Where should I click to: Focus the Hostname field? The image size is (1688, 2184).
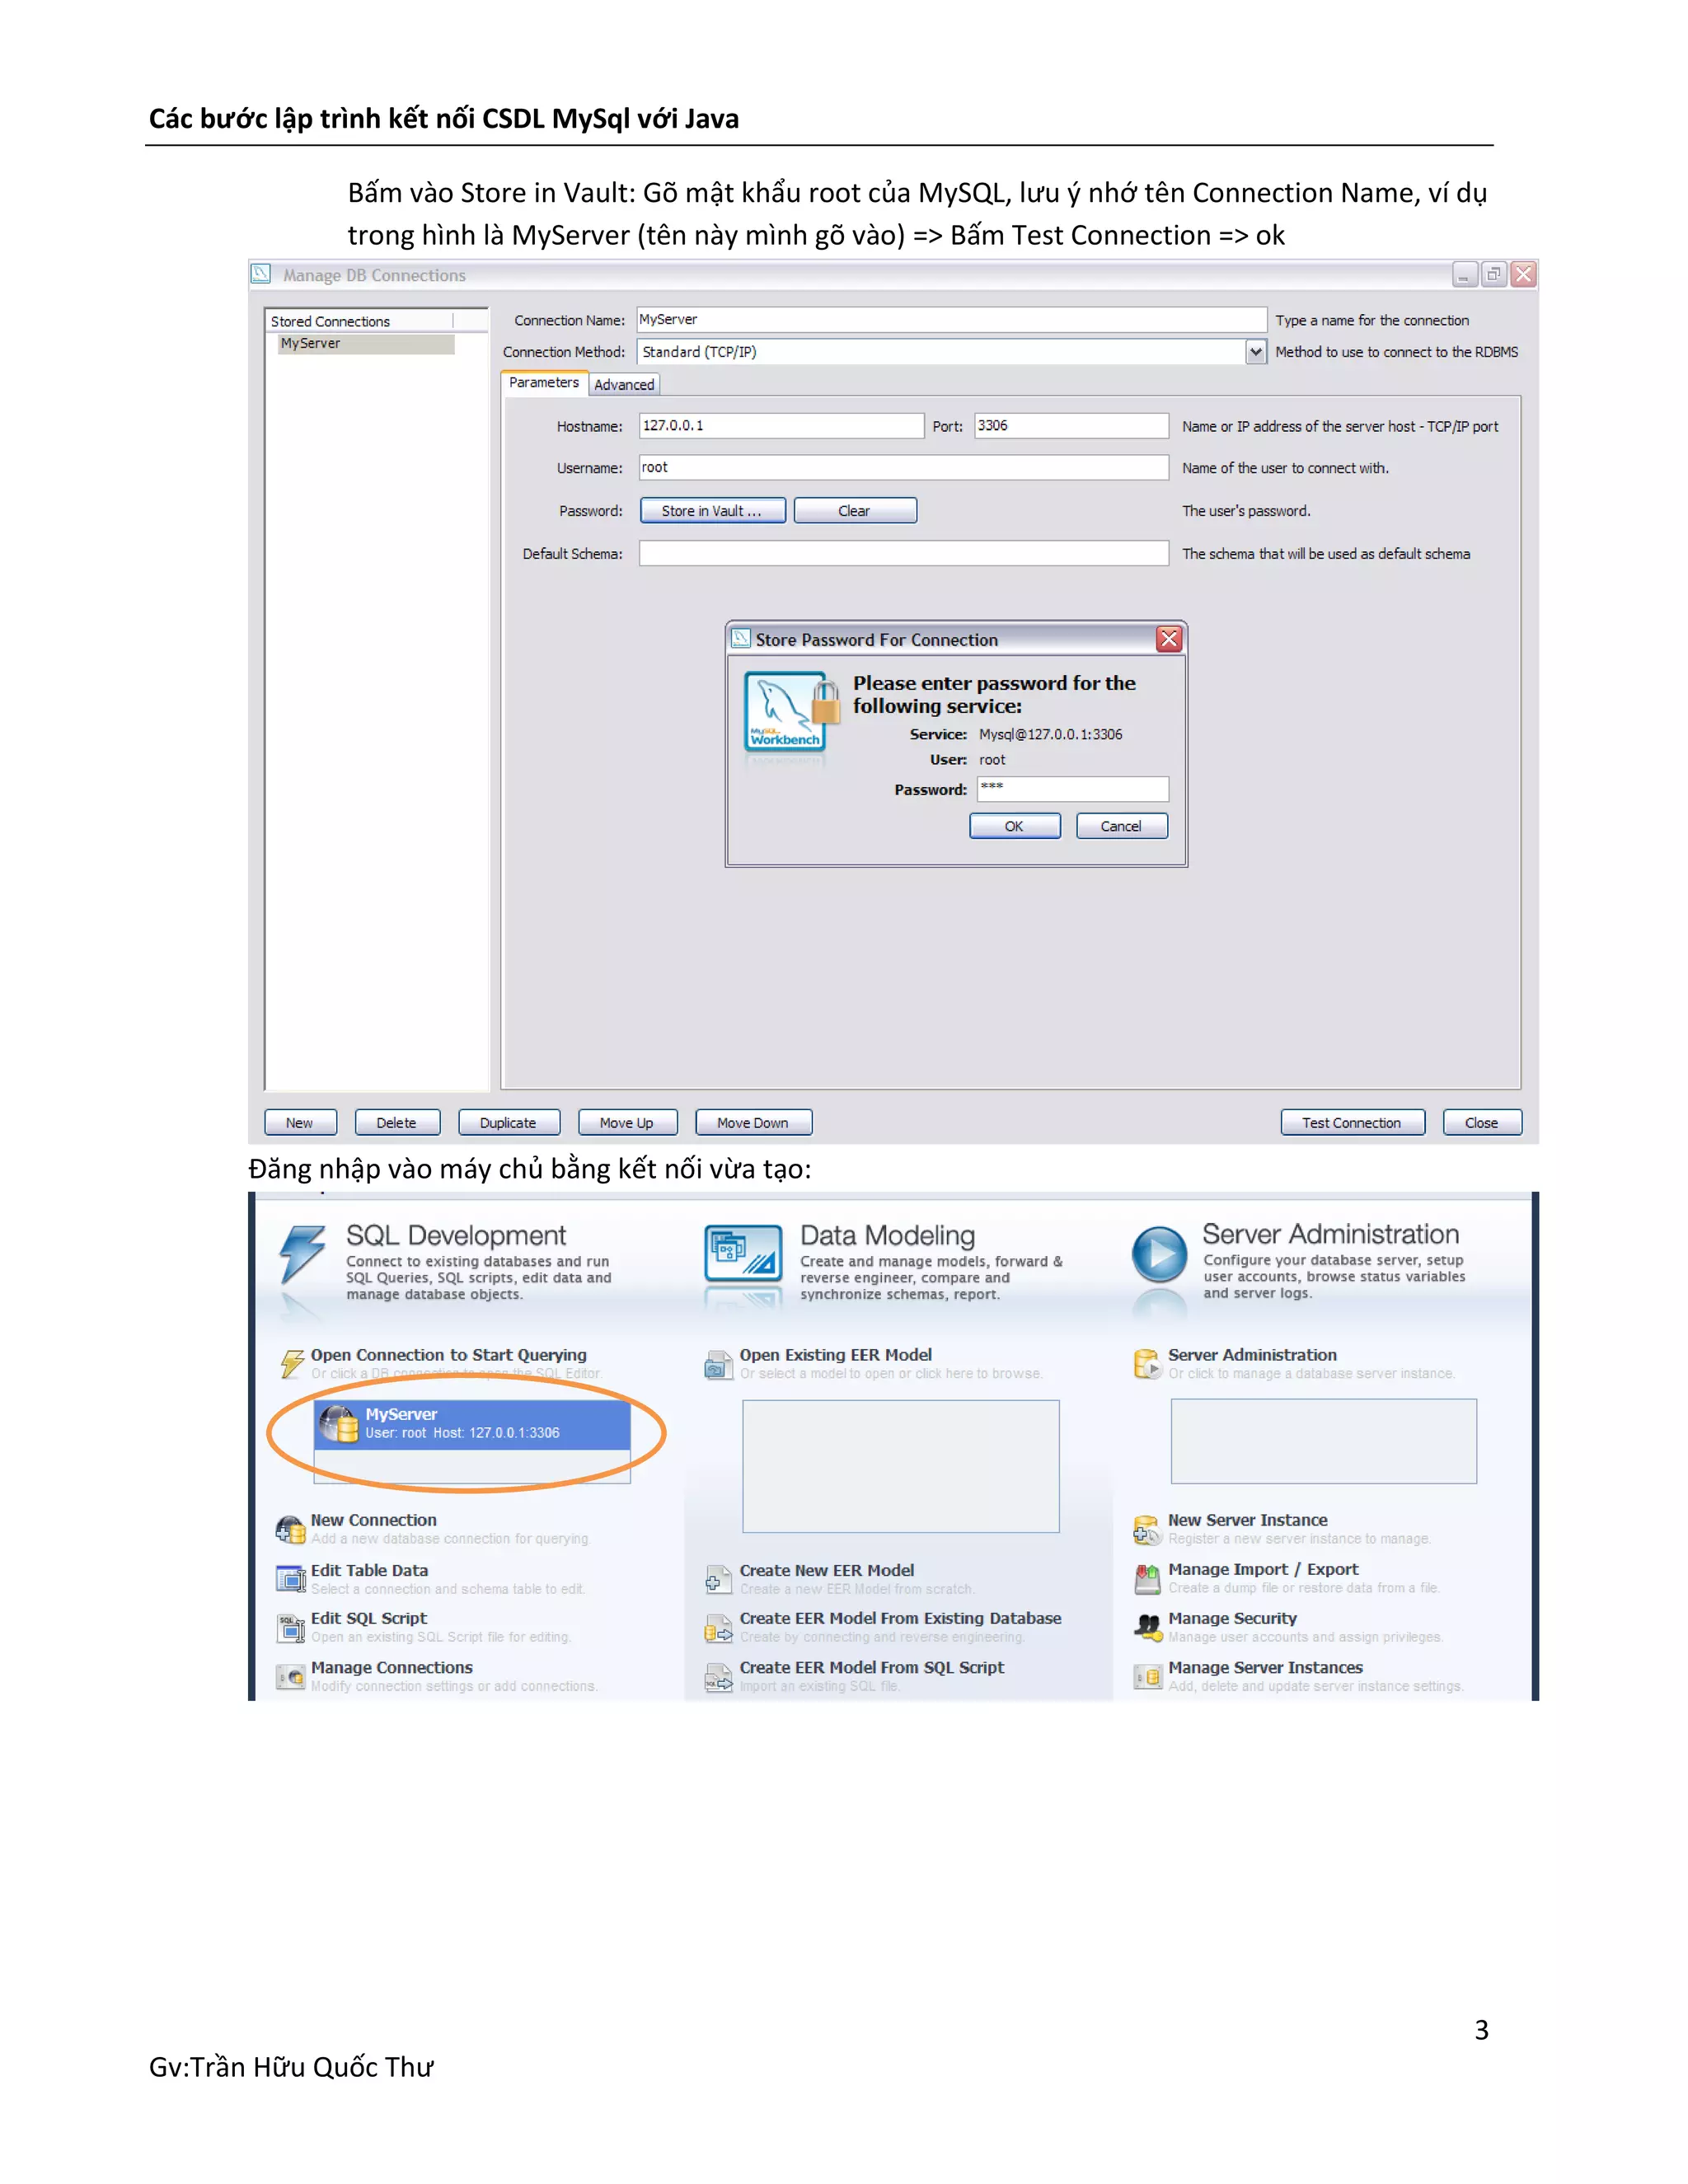[781, 426]
